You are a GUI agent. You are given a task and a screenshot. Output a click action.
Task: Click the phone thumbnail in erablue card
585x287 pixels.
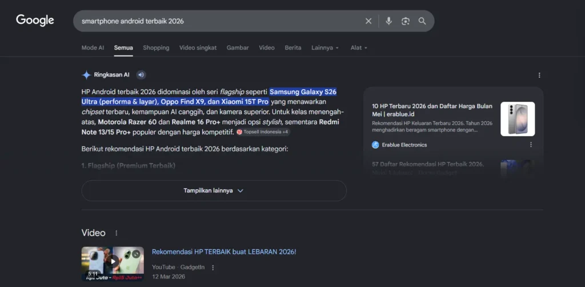pyautogui.click(x=518, y=119)
